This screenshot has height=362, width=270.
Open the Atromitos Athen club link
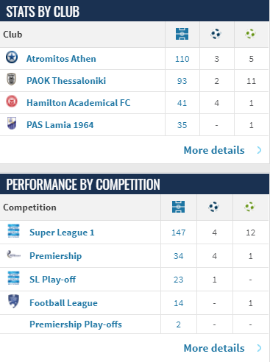pyautogui.click(x=61, y=59)
